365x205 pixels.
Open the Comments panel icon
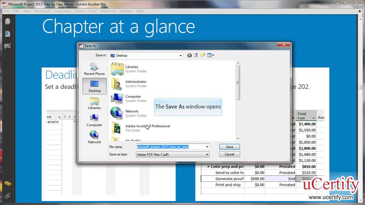(8, 184)
